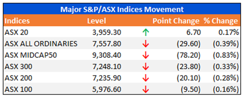Click the green up arrow for ASX 20
Screen dimensions: 249x97
146,33
